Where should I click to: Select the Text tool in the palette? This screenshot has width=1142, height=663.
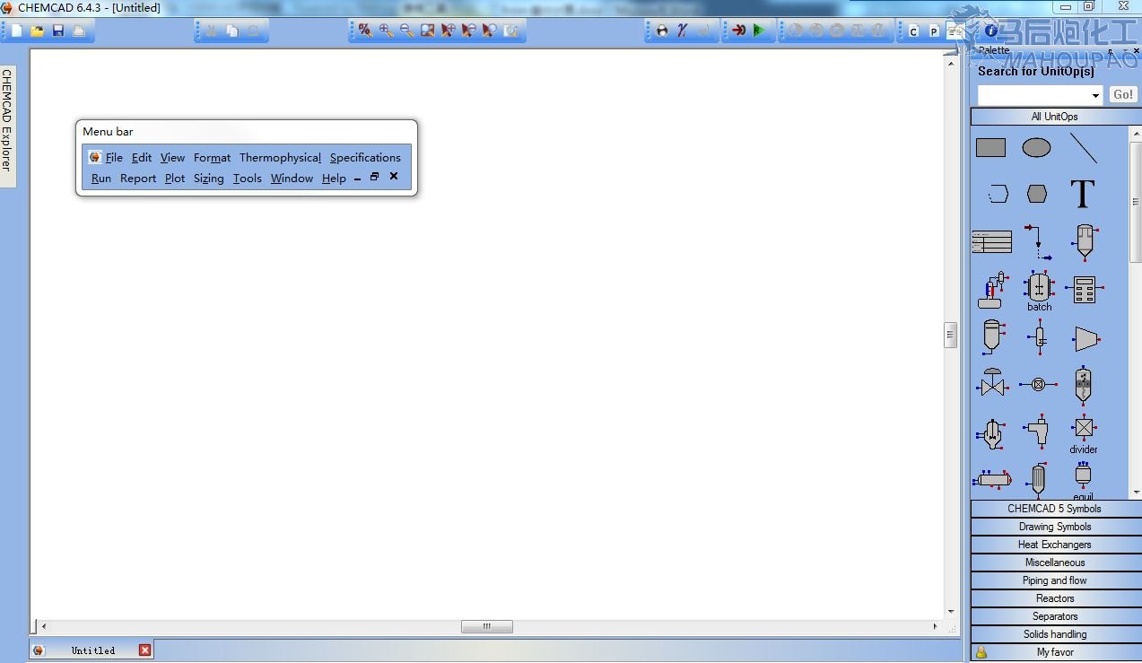pyautogui.click(x=1083, y=194)
